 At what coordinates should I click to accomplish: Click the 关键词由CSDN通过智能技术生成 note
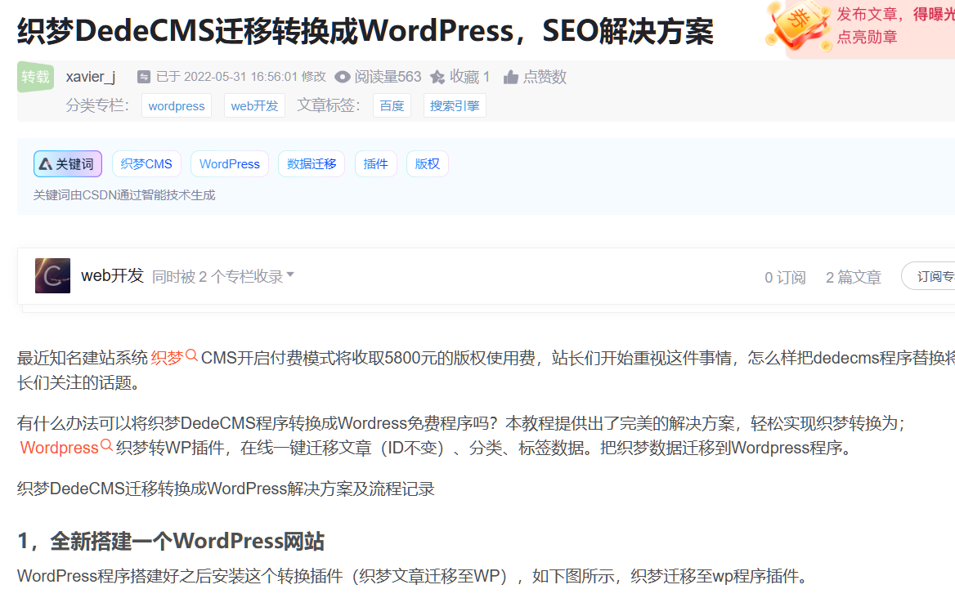click(124, 195)
